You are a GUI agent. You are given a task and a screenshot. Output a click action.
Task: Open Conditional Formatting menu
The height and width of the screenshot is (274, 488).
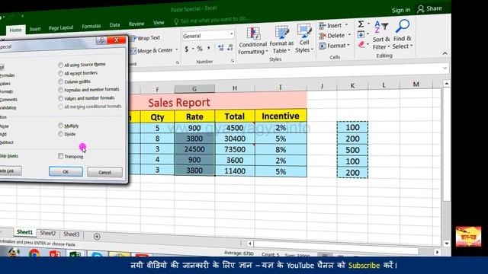click(x=252, y=41)
